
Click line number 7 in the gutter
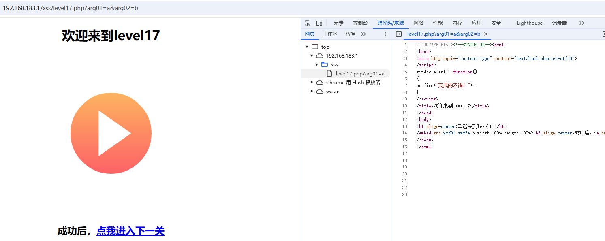pyautogui.click(x=405, y=85)
